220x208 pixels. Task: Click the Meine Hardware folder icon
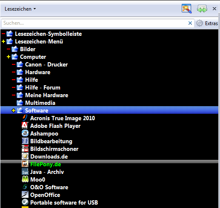(x=20, y=95)
